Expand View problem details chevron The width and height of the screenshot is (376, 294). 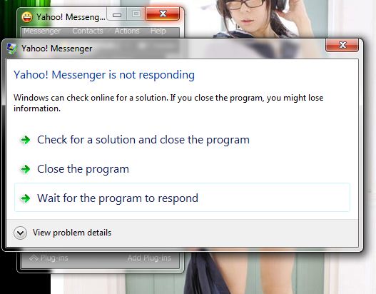(20, 233)
